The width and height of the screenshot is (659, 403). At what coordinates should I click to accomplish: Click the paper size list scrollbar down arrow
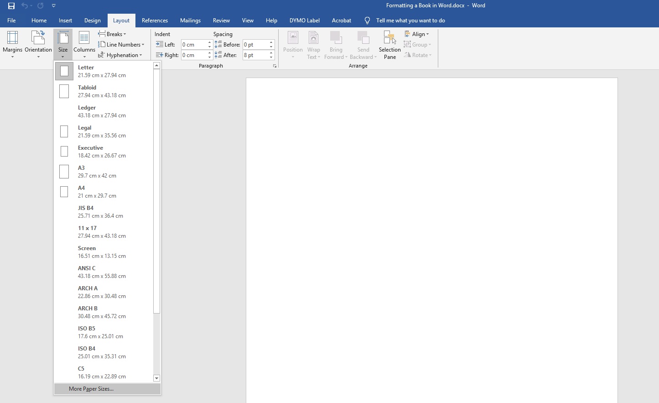tap(156, 378)
